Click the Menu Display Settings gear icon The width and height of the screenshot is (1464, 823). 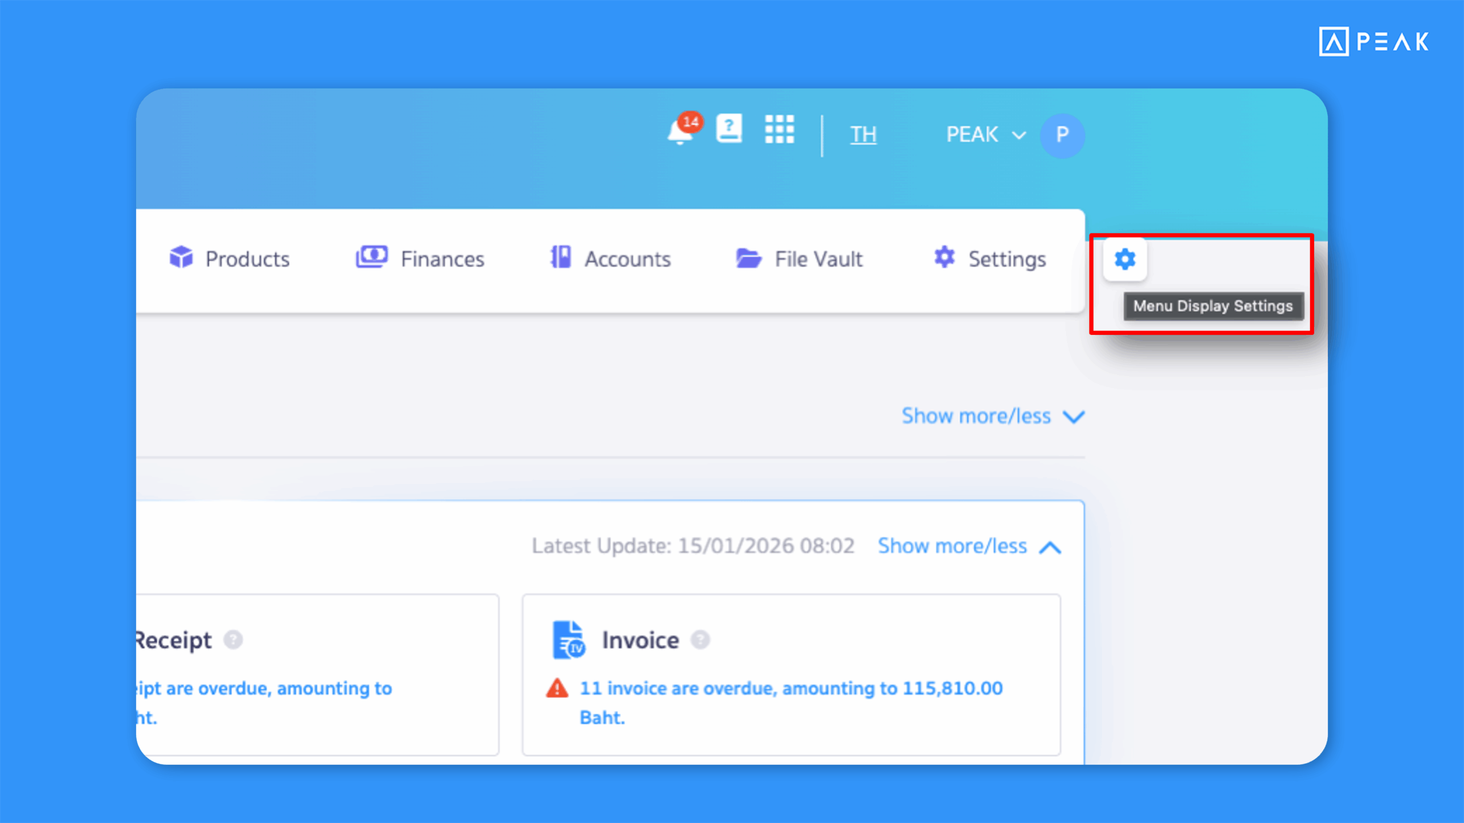coord(1124,259)
